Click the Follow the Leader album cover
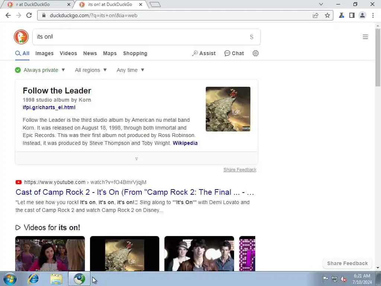This screenshot has height=286, width=381. click(x=228, y=109)
